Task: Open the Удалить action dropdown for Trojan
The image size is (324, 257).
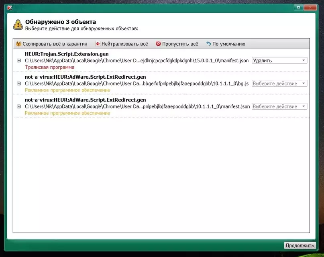Action: [279, 61]
